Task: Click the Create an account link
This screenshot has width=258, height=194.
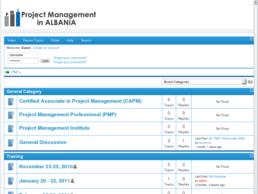Action: (46, 48)
